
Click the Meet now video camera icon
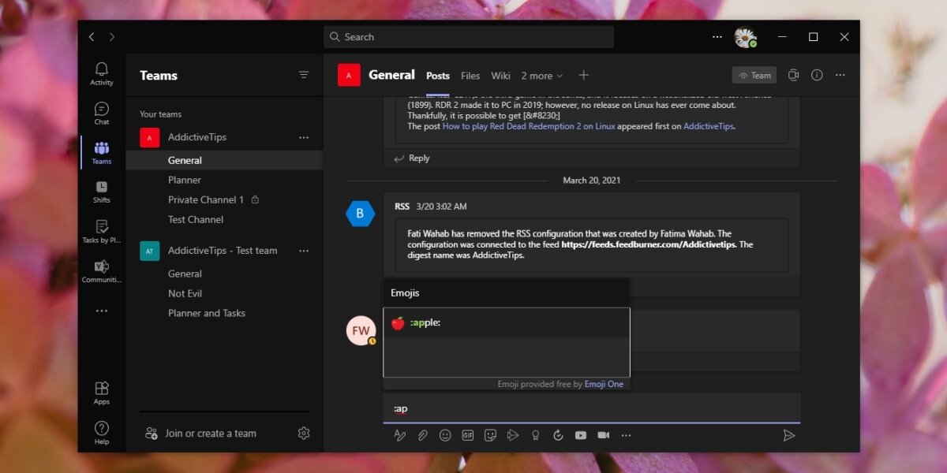pos(604,435)
